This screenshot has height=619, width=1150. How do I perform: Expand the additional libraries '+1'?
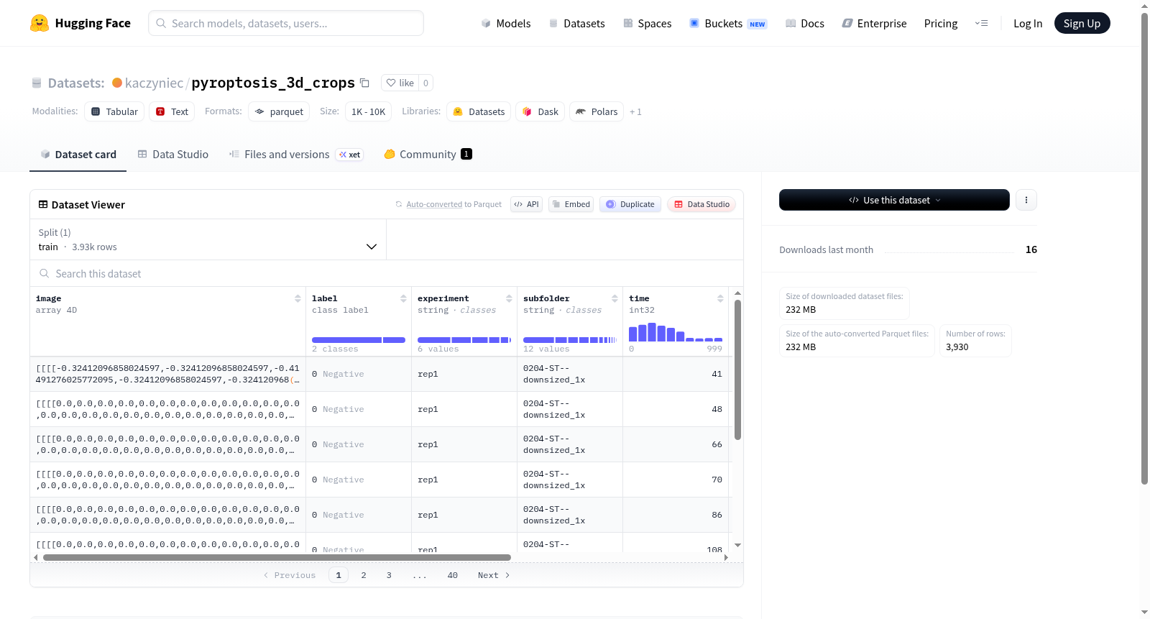pyautogui.click(x=635, y=111)
